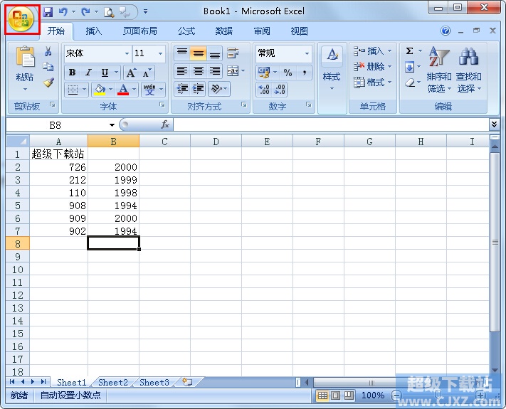Set middle vertical alignment
506x409 pixels.
click(x=198, y=53)
